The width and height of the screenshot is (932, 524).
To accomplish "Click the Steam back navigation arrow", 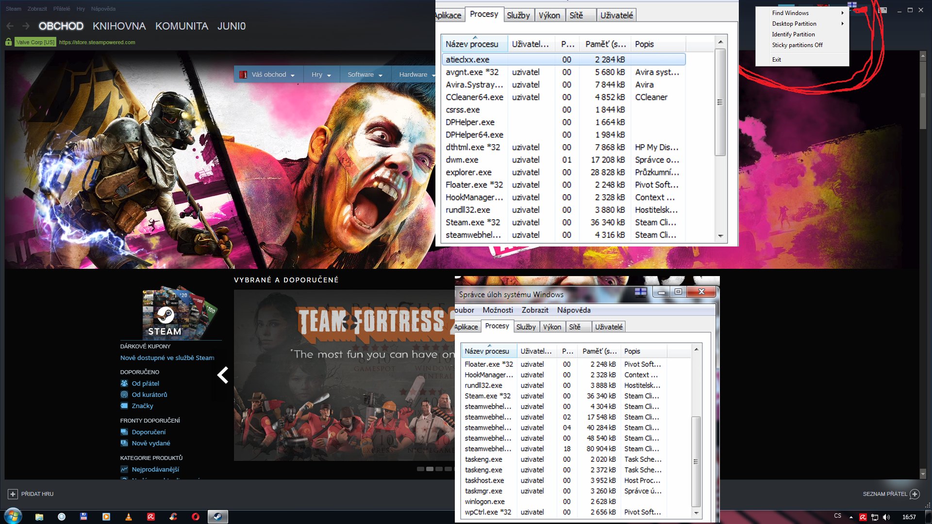I will tap(10, 26).
